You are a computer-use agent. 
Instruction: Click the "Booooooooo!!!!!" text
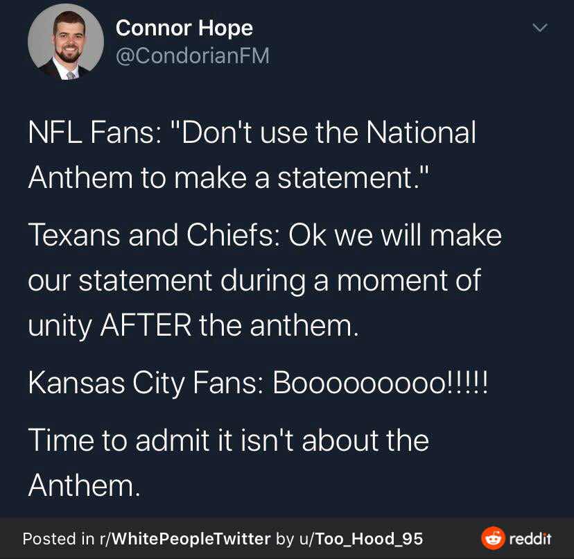pyautogui.click(x=380, y=382)
